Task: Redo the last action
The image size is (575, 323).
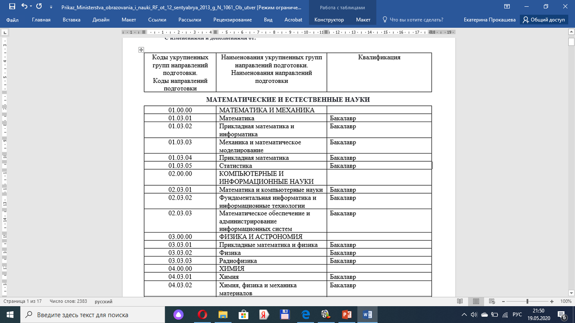Action: tap(38, 7)
